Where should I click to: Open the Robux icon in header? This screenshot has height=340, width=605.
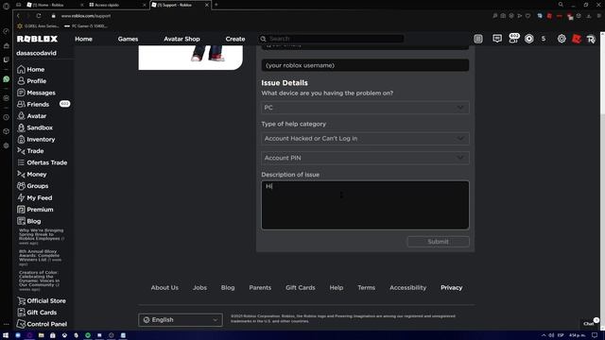[x=529, y=39]
